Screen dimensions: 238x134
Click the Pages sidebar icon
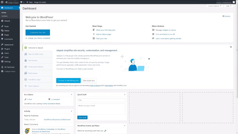(2, 35)
